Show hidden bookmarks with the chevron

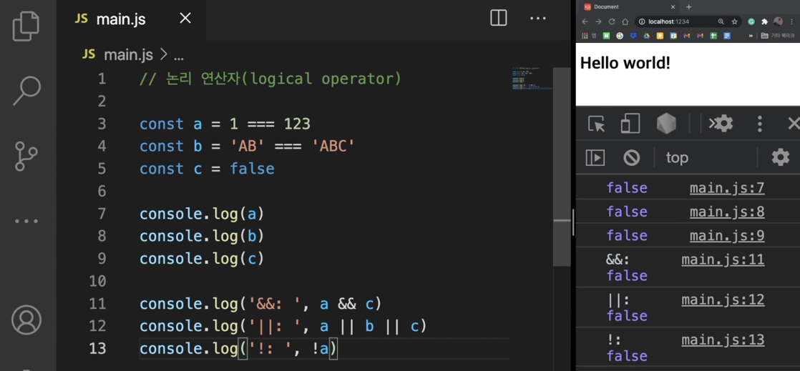[x=751, y=36]
